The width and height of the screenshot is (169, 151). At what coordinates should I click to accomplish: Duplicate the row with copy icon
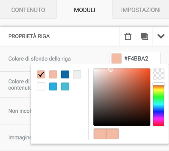click(x=144, y=37)
